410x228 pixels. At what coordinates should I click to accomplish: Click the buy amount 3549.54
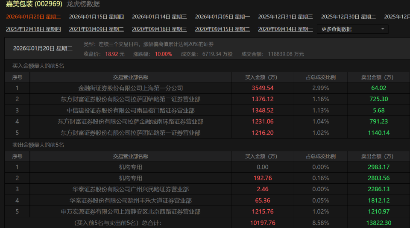click(x=263, y=88)
